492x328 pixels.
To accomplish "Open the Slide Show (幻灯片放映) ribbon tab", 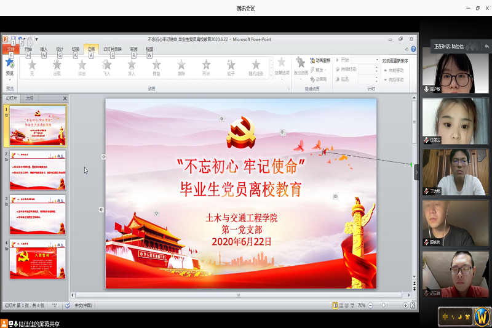I will click(113, 49).
